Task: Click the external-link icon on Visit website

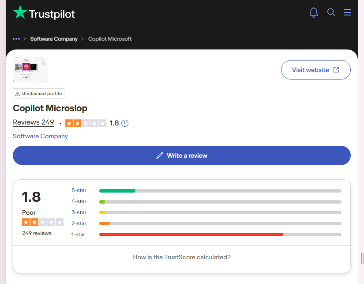Action: pos(336,70)
